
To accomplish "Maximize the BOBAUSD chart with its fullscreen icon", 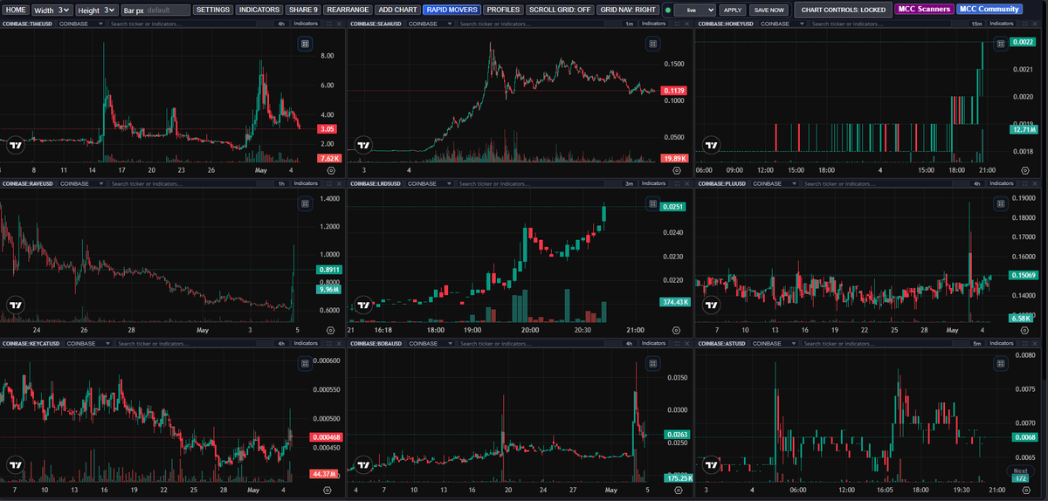I will click(677, 343).
